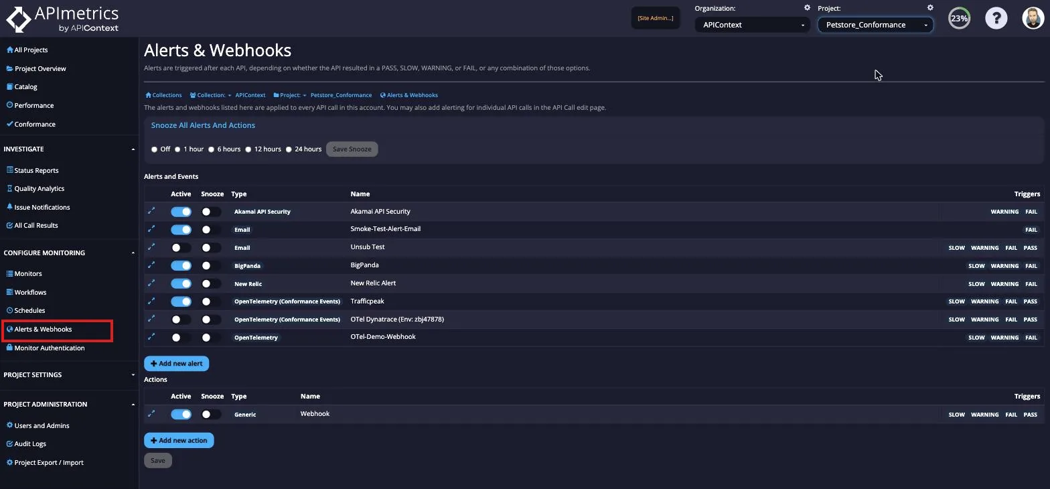This screenshot has width=1050, height=489.
Task: Open the Project Petstore_Conformance dropdown
Action: tap(875, 25)
